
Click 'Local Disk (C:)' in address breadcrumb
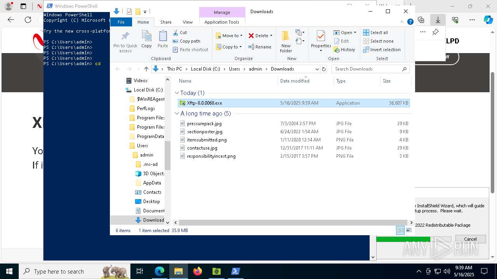[205, 69]
